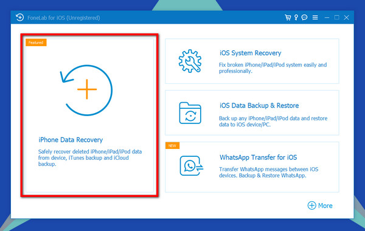The image size is (365, 231).
Task: Minimize the FoneLab window
Action: (327, 18)
